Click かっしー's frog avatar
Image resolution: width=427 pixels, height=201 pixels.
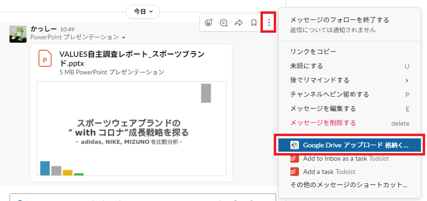coord(18,34)
